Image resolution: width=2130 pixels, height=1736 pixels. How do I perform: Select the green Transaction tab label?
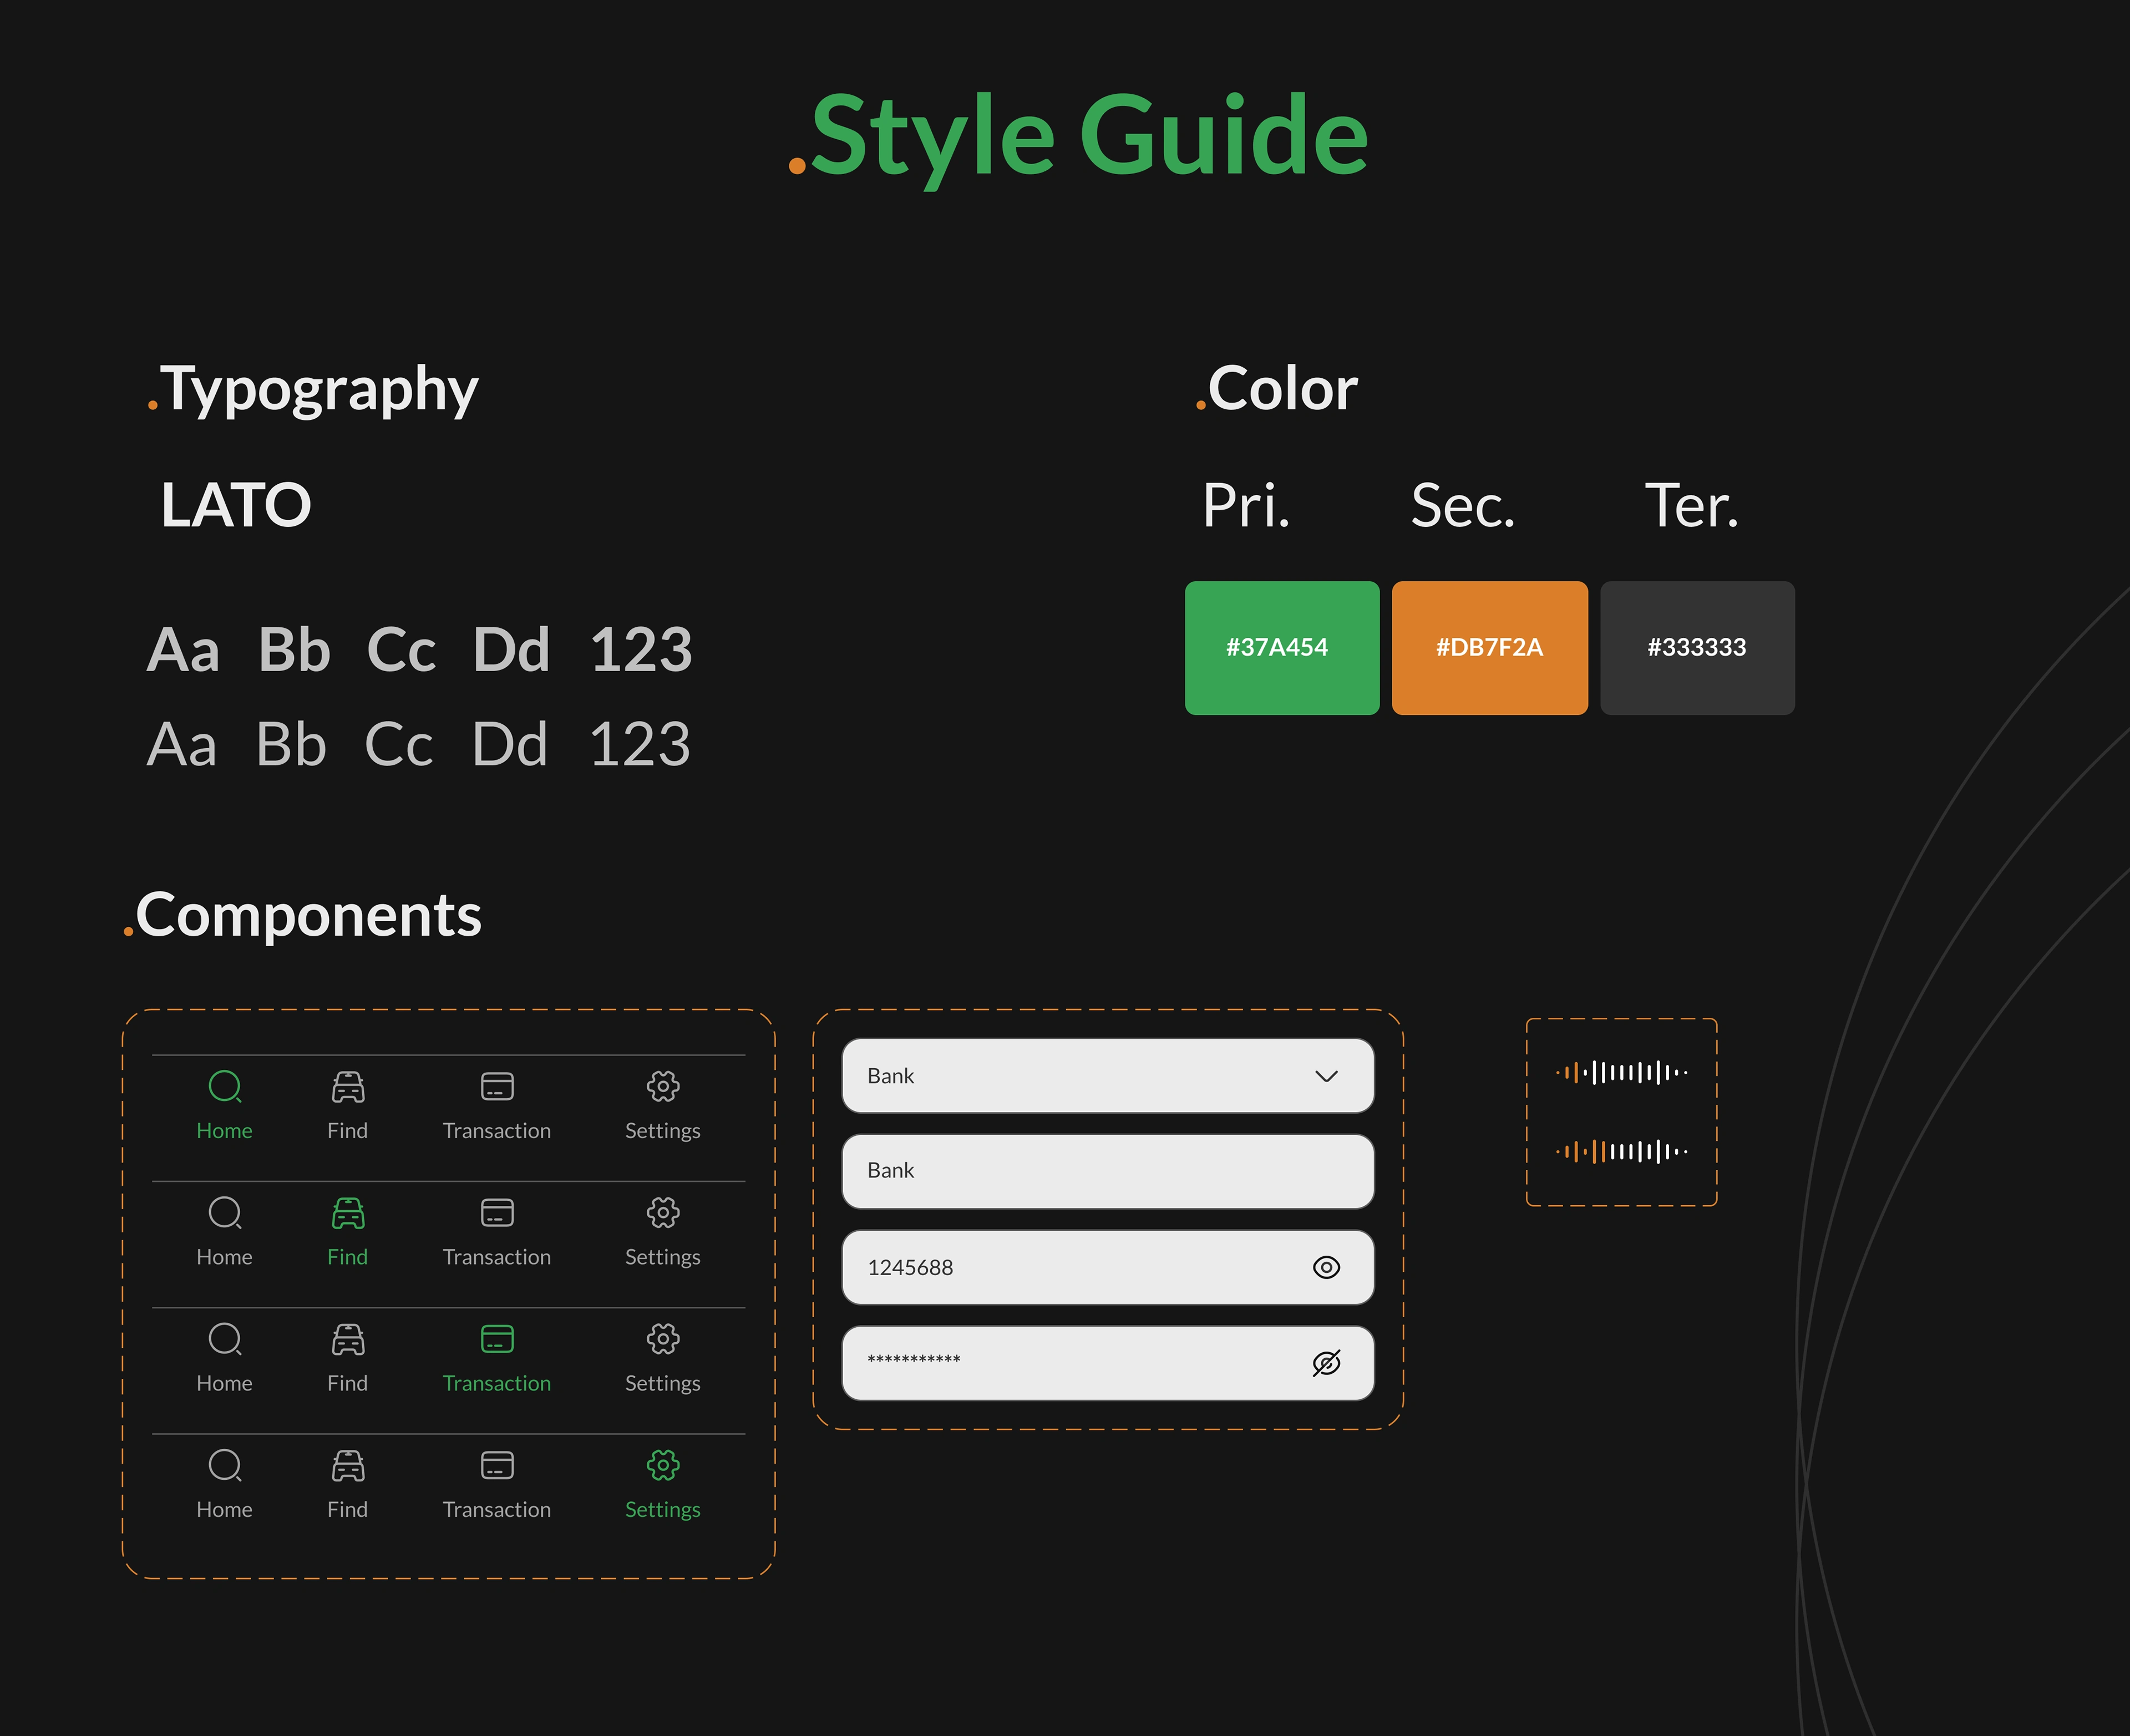coord(497,1383)
